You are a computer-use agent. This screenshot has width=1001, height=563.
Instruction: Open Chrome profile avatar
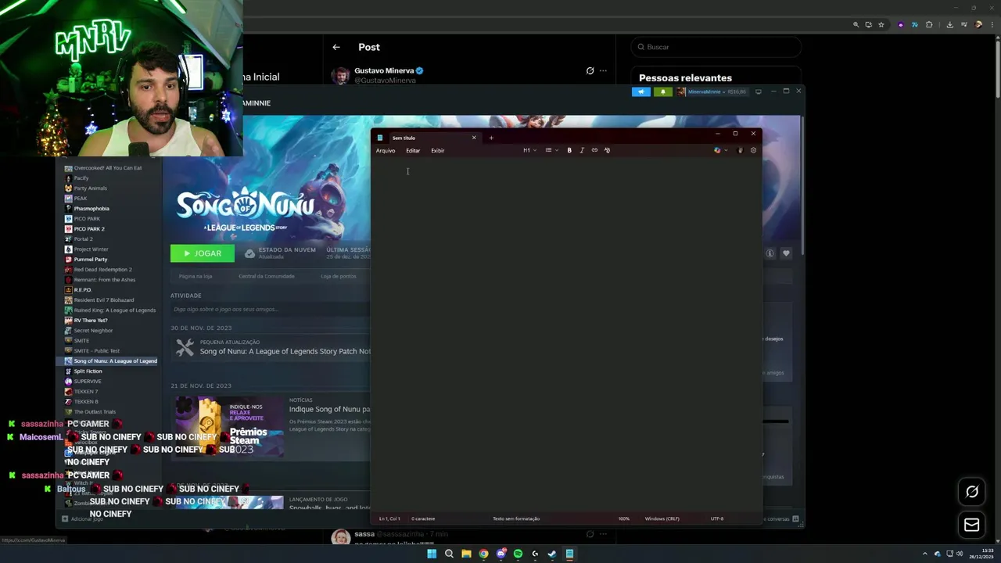tap(978, 25)
